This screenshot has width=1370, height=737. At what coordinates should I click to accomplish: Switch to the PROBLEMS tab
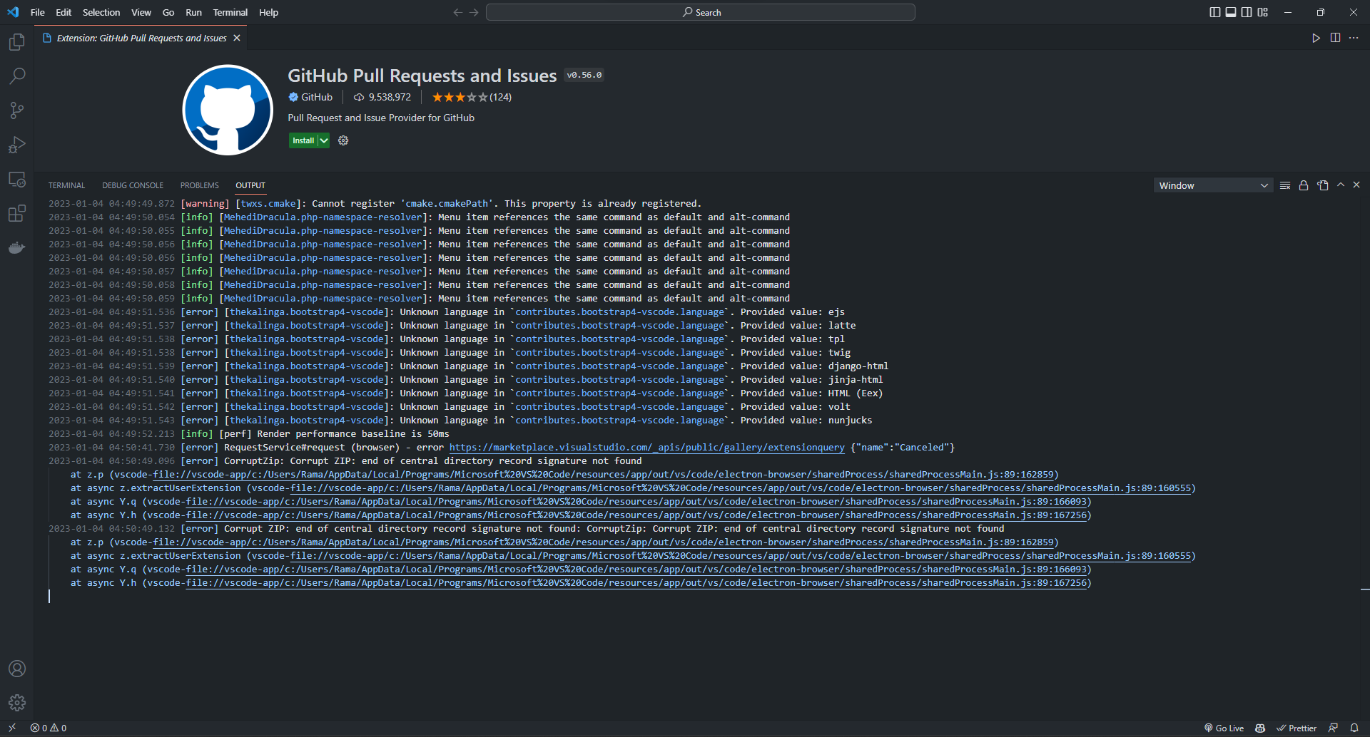click(x=200, y=185)
